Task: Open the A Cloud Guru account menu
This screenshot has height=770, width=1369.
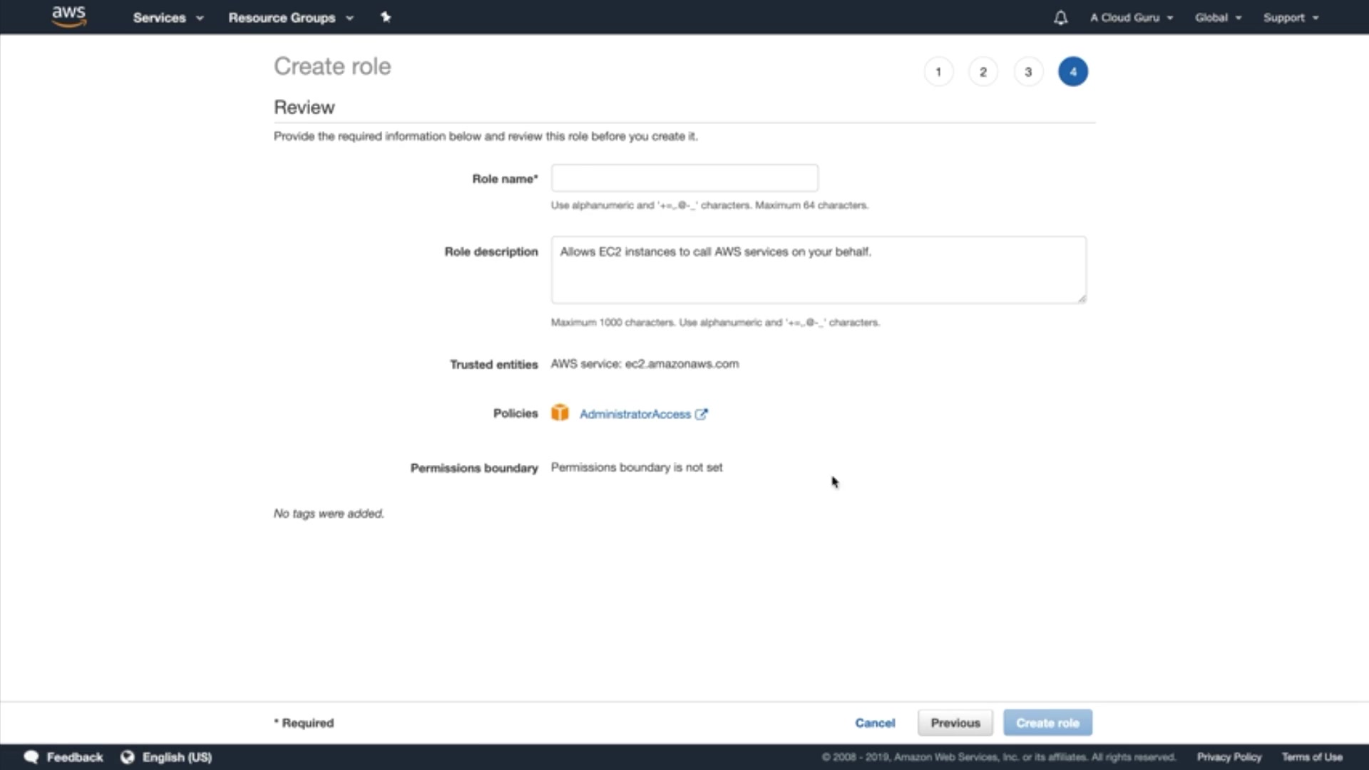Action: 1131,18
